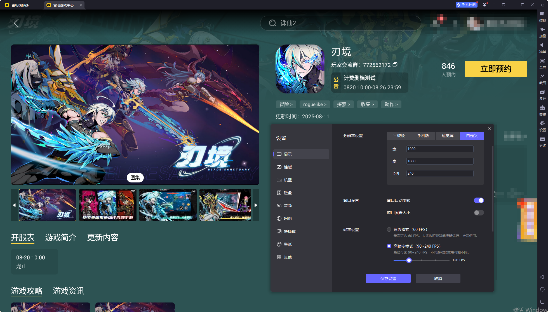Screen dimensions: 548x312
Task: Click the DPI field showing 240
Action: 440,173
